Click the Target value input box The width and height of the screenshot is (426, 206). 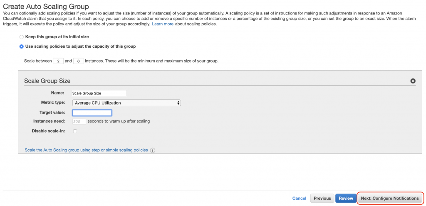pos(92,113)
